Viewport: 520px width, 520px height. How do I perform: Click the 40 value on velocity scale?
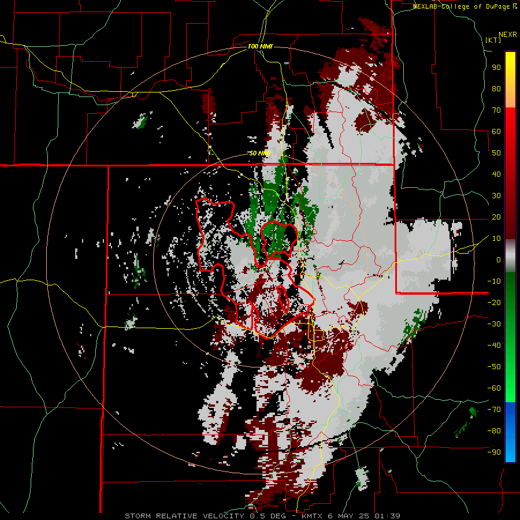coord(496,174)
